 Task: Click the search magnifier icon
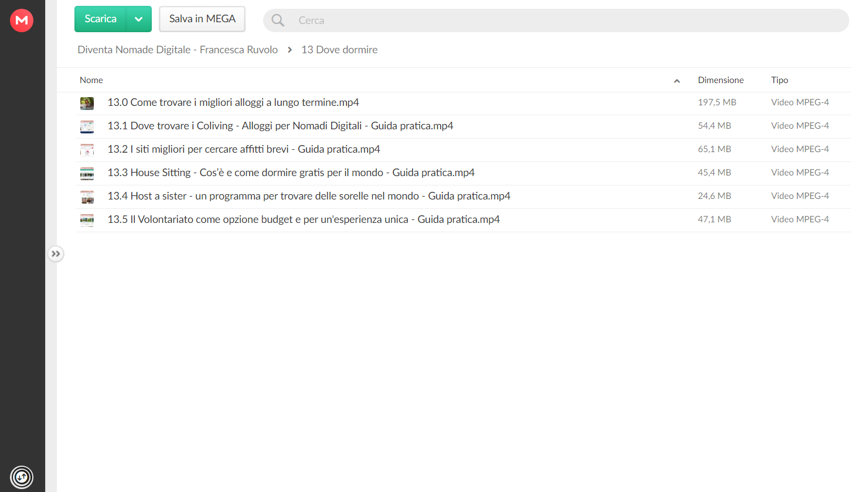point(278,20)
